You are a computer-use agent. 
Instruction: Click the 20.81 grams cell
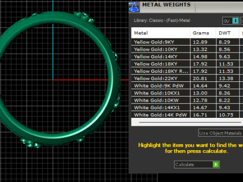[x=203, y=78]
